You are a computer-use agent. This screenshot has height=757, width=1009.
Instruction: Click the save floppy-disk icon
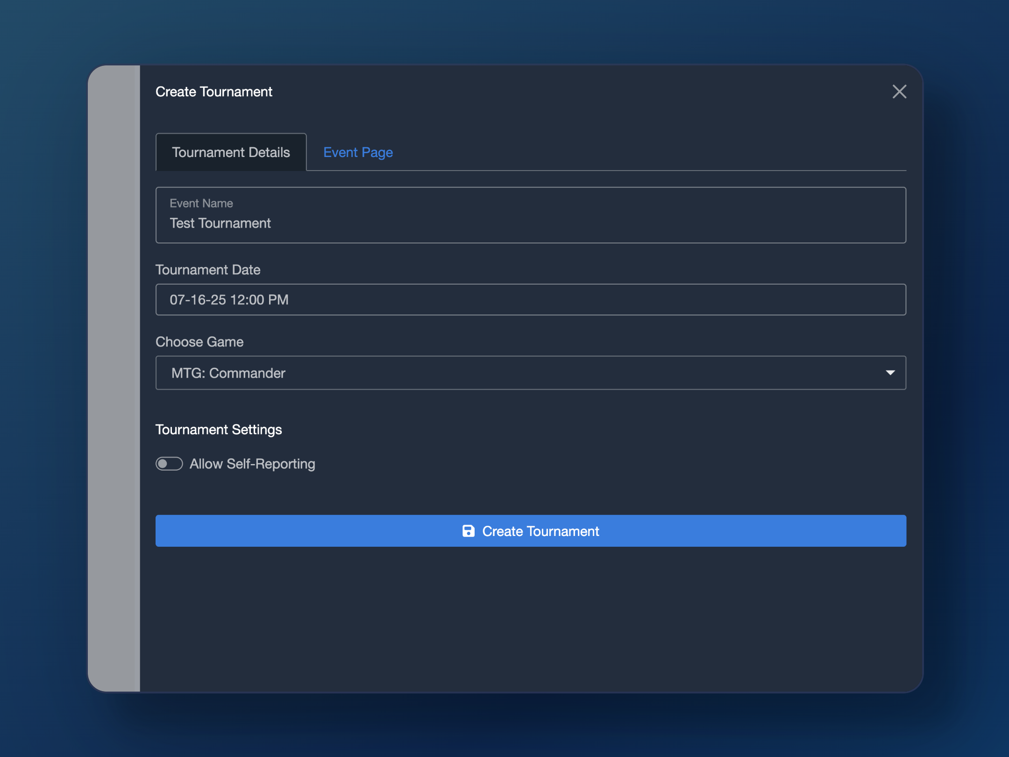tap(468, 531)
